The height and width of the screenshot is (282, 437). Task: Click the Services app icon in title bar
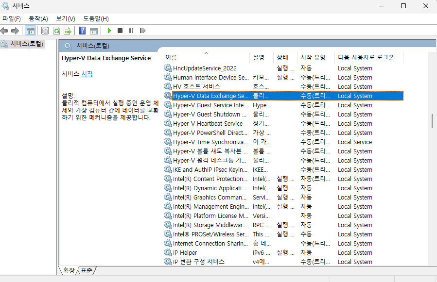click(x=5, y=6)
